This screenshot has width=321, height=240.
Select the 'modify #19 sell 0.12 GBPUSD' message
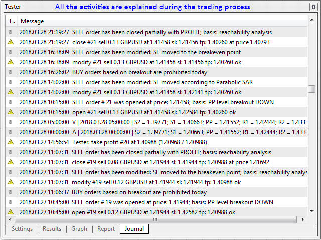(156, 182)
